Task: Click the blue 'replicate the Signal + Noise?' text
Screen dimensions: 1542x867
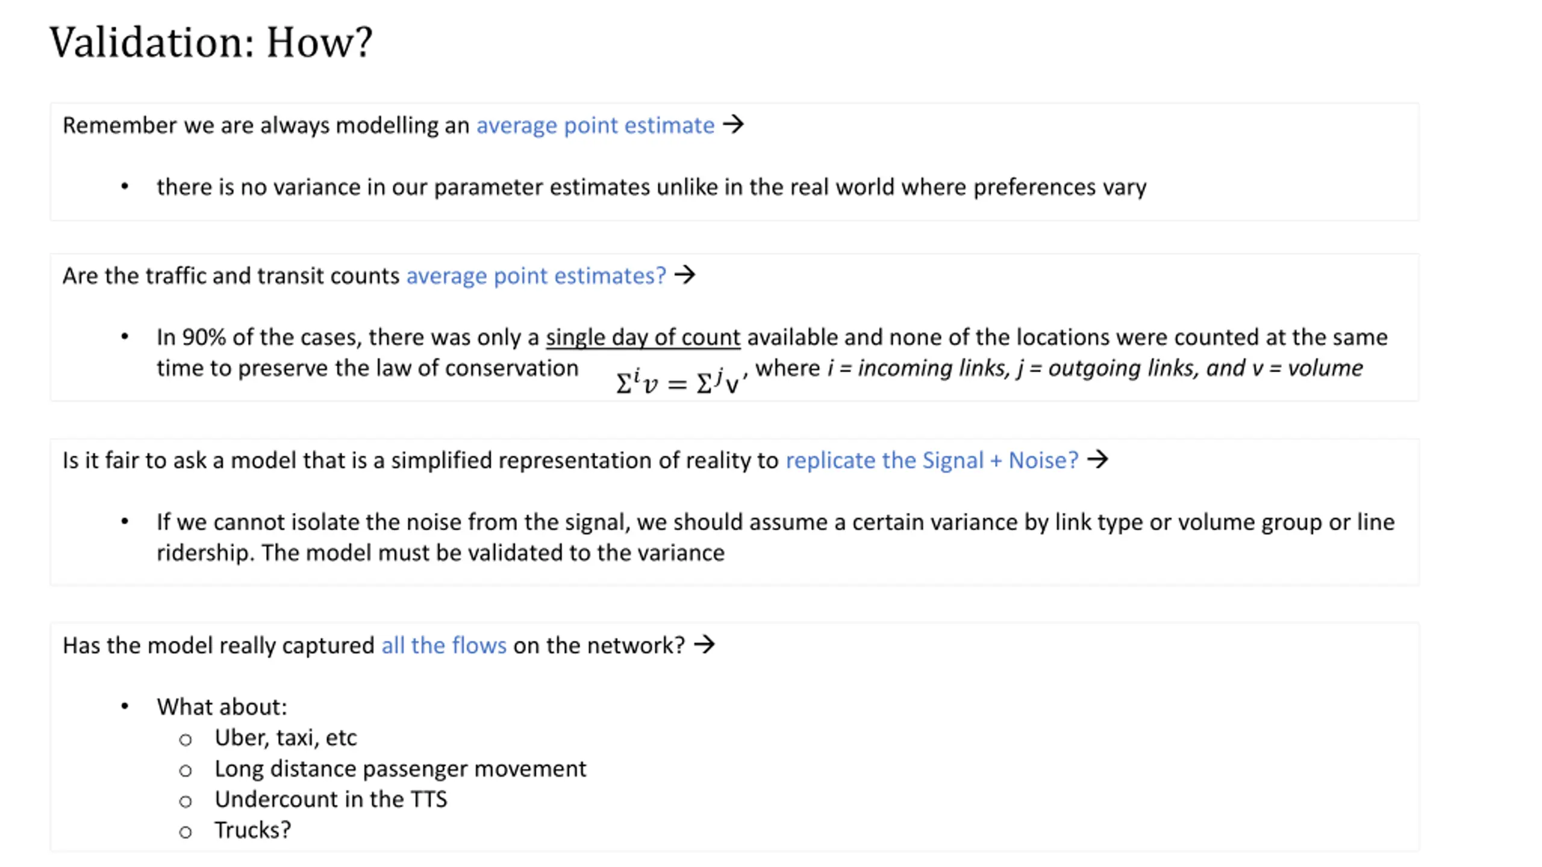Action: coord(932,460)
